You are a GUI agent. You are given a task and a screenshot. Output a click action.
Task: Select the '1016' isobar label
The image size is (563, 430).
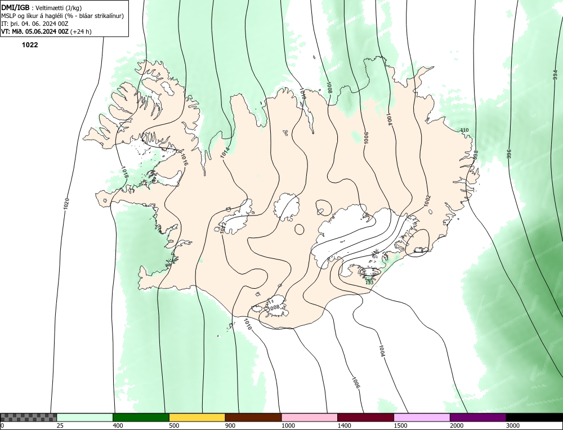184,159
